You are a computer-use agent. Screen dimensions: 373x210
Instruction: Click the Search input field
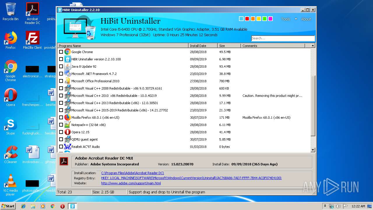[283, 38]
